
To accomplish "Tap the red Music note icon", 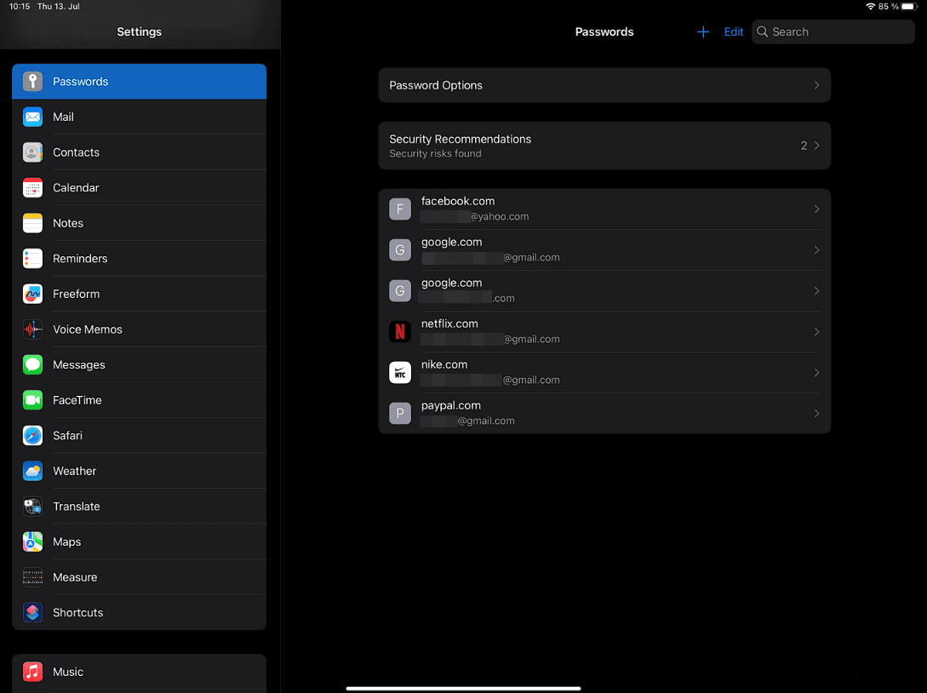I will 32,672.
